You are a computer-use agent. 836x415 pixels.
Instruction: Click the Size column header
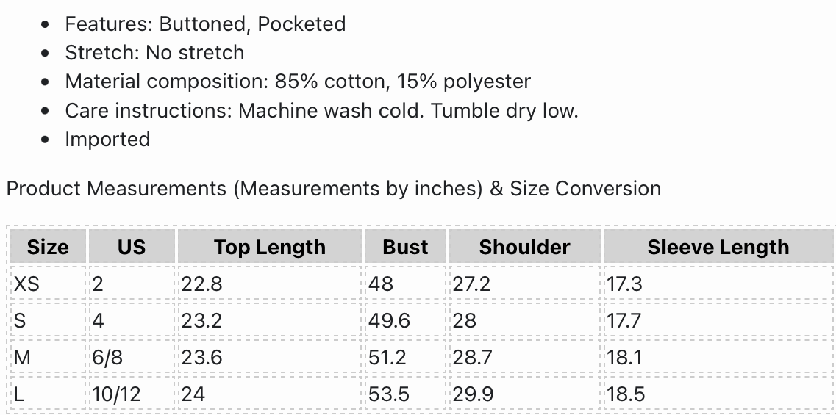48,248
